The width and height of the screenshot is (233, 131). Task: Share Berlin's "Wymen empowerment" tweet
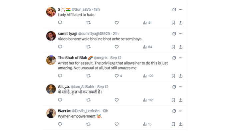tap(180, 124)
